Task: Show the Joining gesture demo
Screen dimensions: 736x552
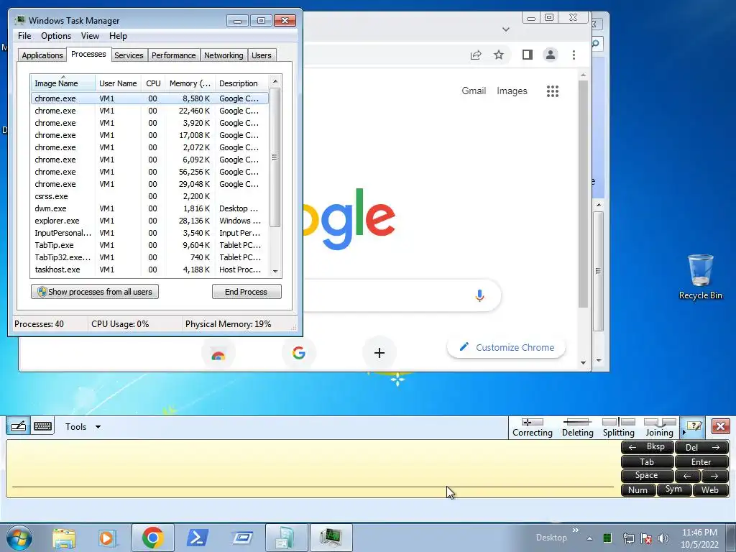Action: tap(659, 428)
